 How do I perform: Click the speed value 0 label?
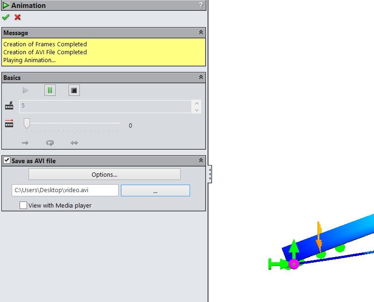click(x=130, y=126)
